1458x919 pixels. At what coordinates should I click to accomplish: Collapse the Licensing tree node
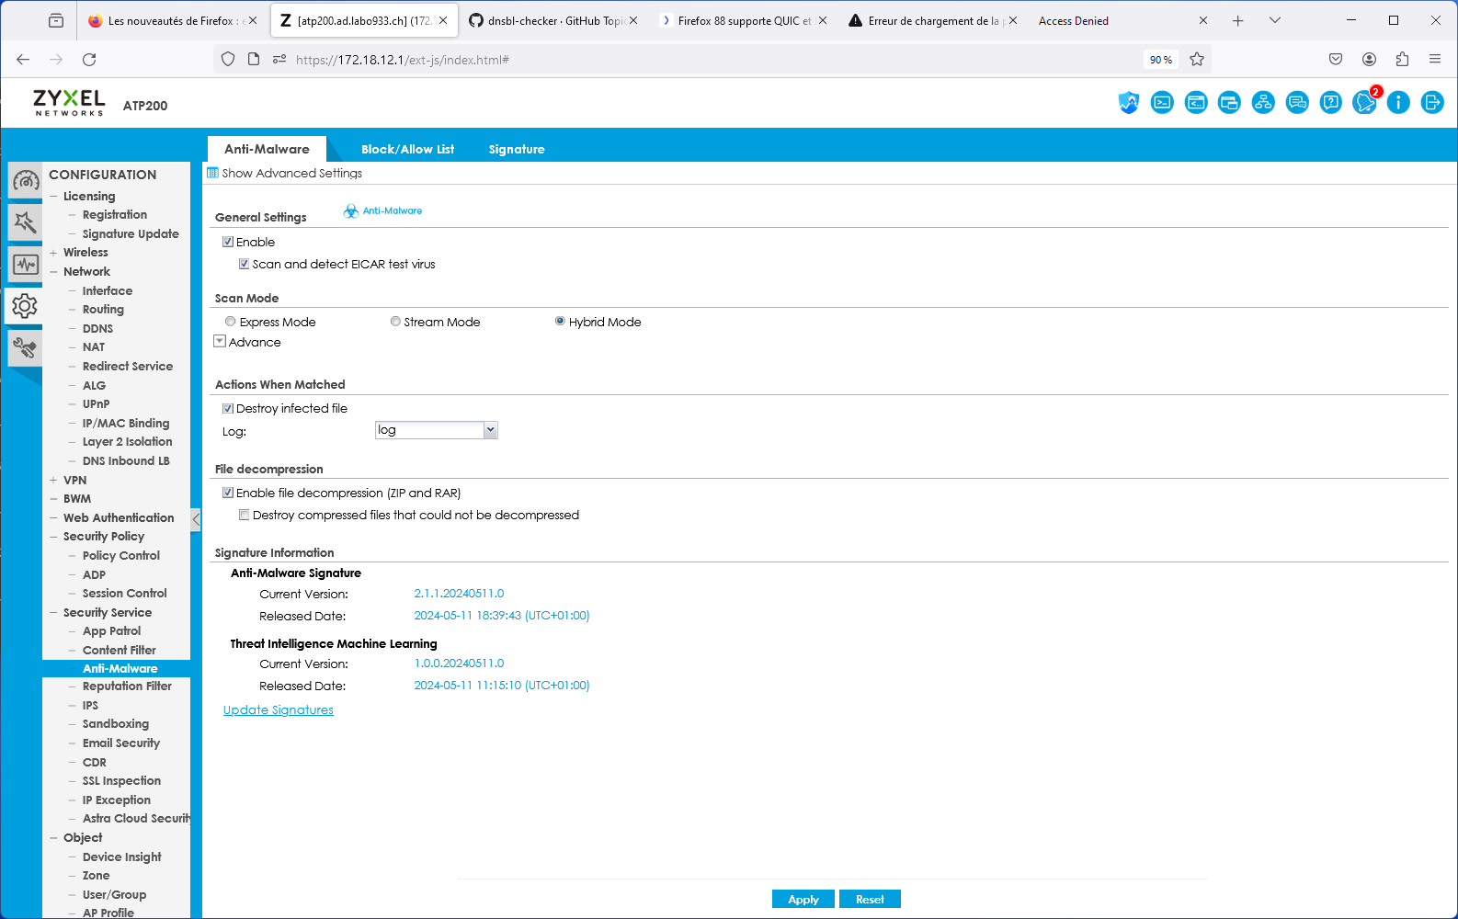click(x=54, y=196)
